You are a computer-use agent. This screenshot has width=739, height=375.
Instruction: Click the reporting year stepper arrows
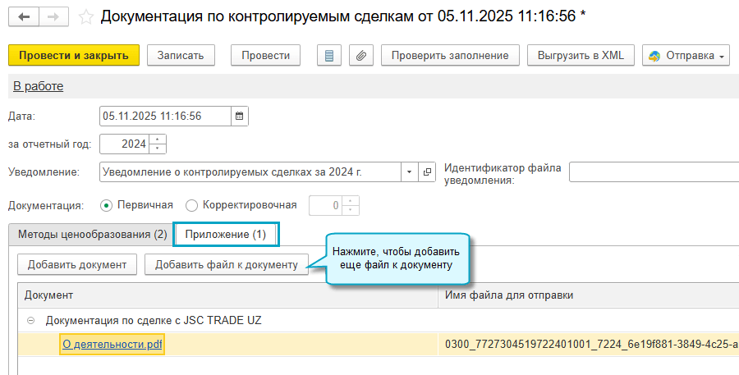pos(158,144)
